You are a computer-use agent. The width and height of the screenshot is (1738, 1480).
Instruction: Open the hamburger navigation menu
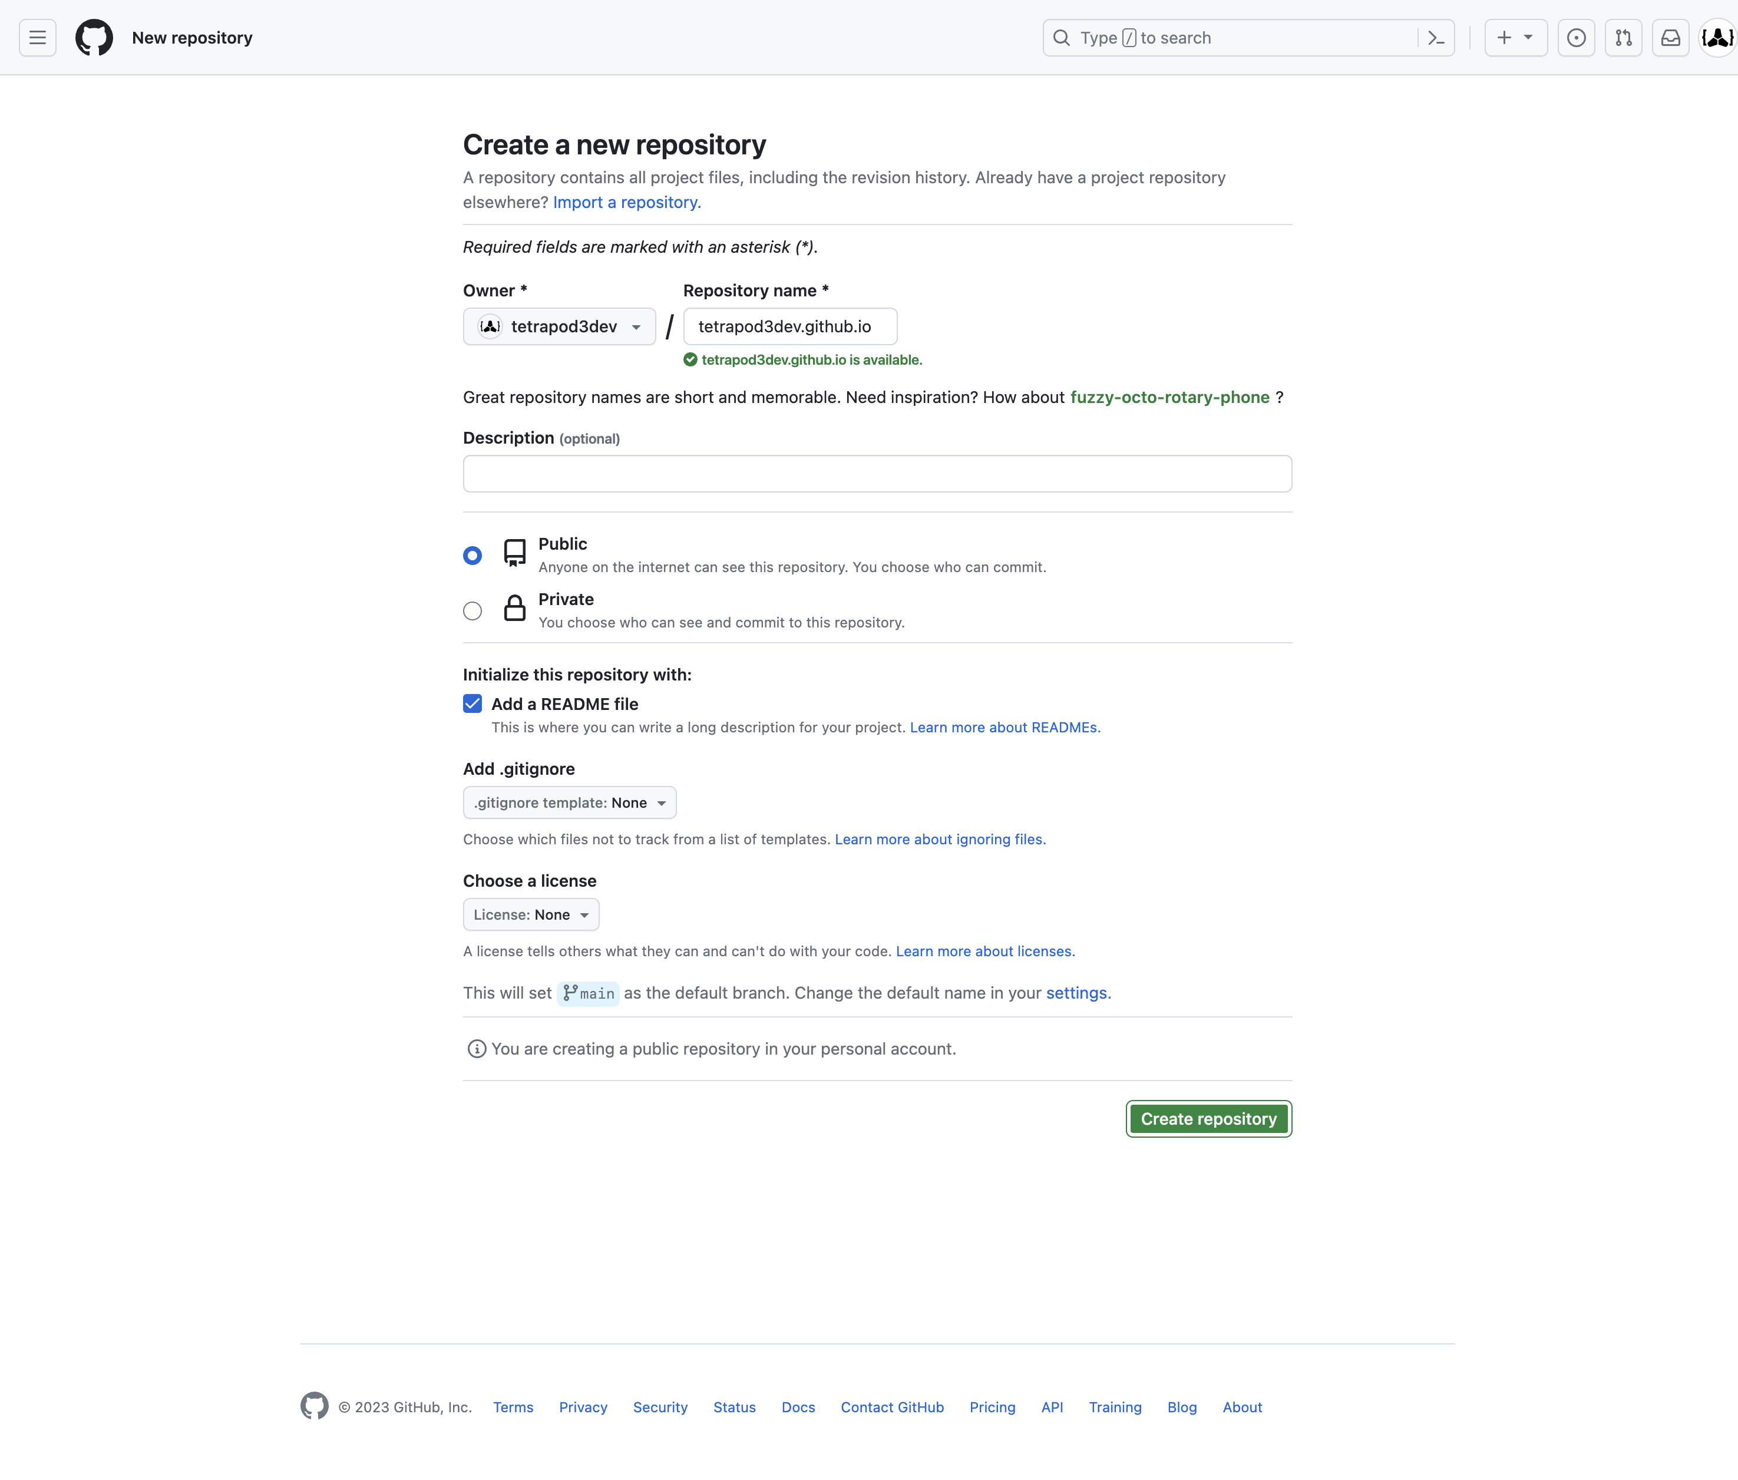coord(37,38)
